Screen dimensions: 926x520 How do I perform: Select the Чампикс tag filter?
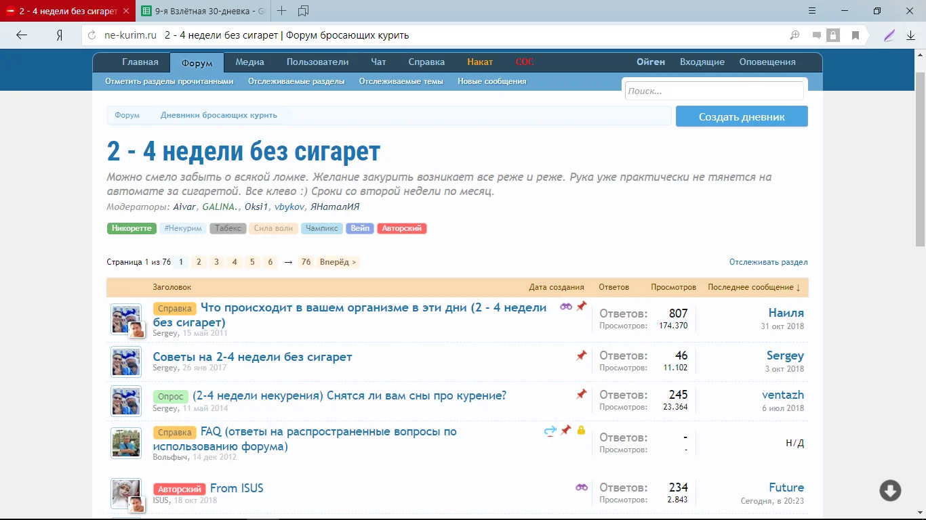click(x=322, y=229)
